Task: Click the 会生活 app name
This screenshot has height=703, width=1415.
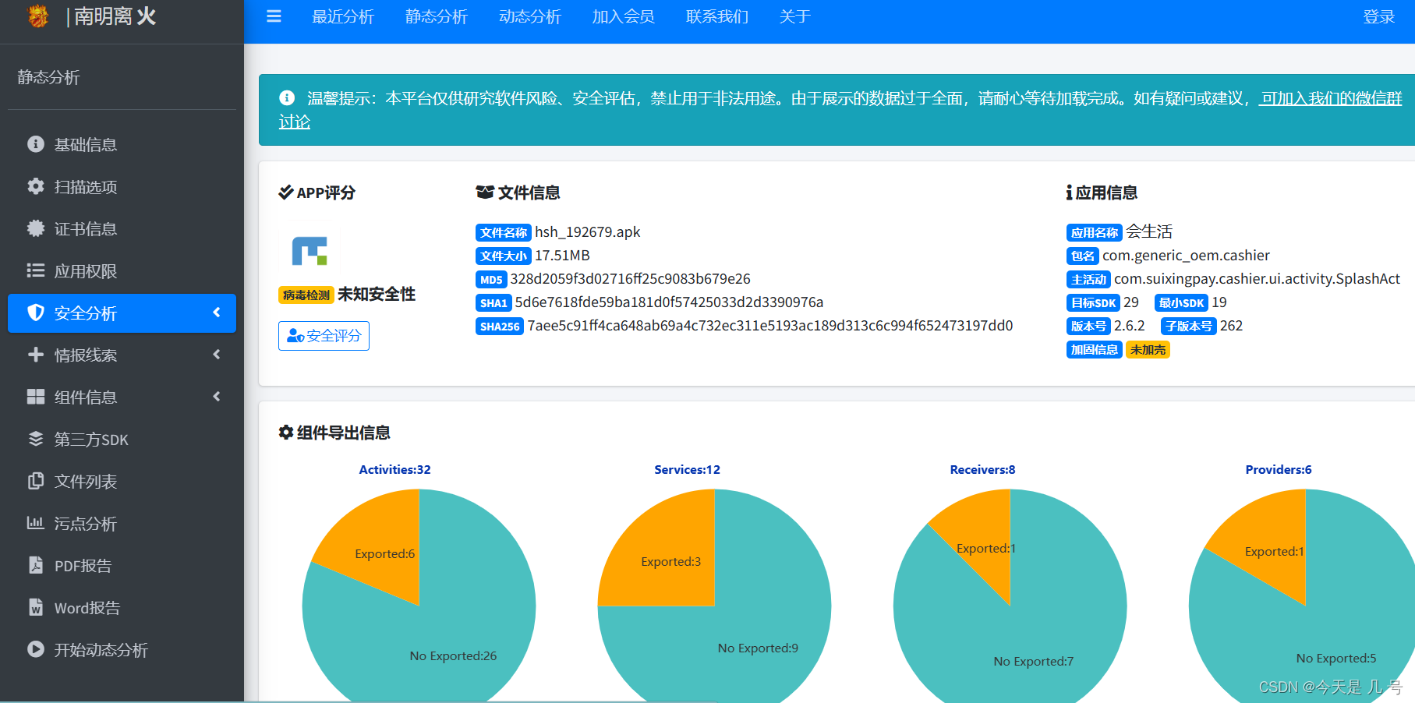Action: [x=1149, y=231]
